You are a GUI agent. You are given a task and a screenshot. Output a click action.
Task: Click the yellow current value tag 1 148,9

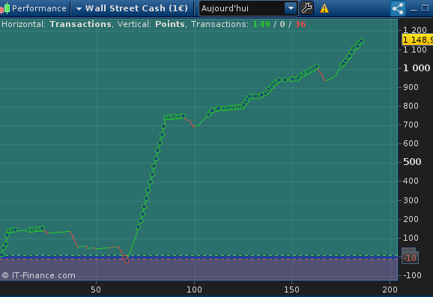pos(417,40)
